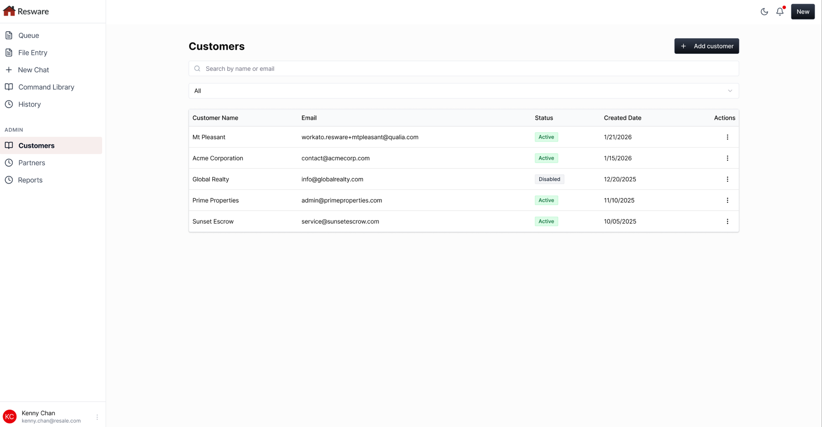
Task: Select the Prime Properties customer name
Action: (x=215, y=201)
